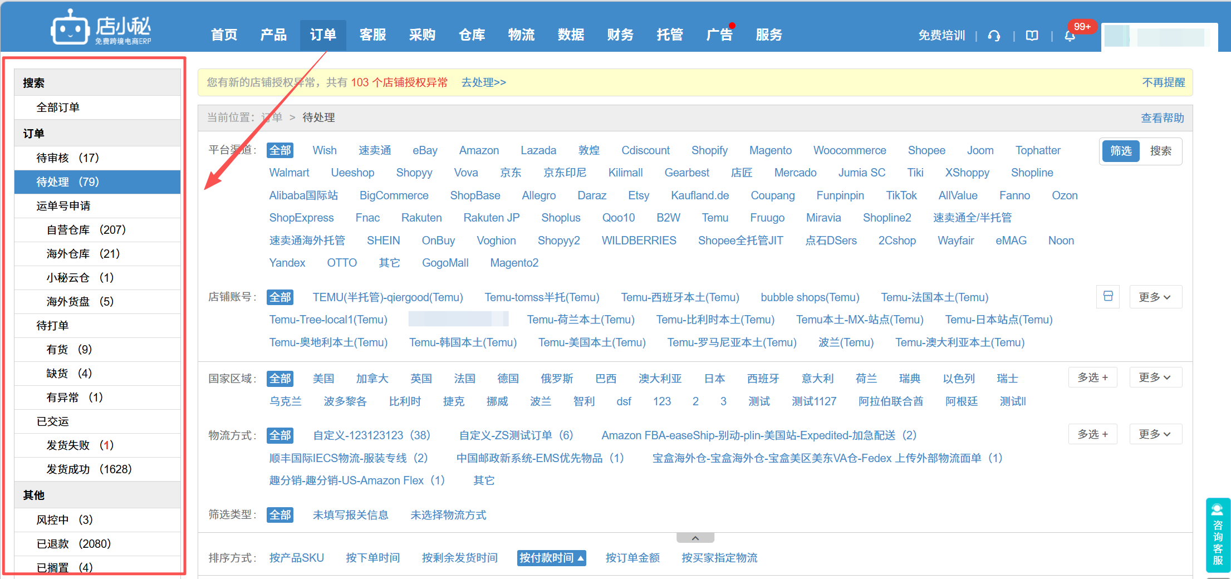This screenshot has height=579, width=1231.
Task: Open the 查看帮助 link
Action: tap(1163, 118)
